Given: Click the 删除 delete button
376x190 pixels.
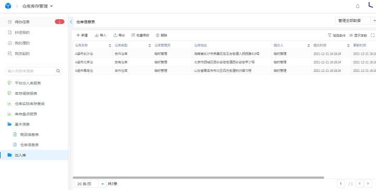Looking at the screenshot, I should click(161, 35).
